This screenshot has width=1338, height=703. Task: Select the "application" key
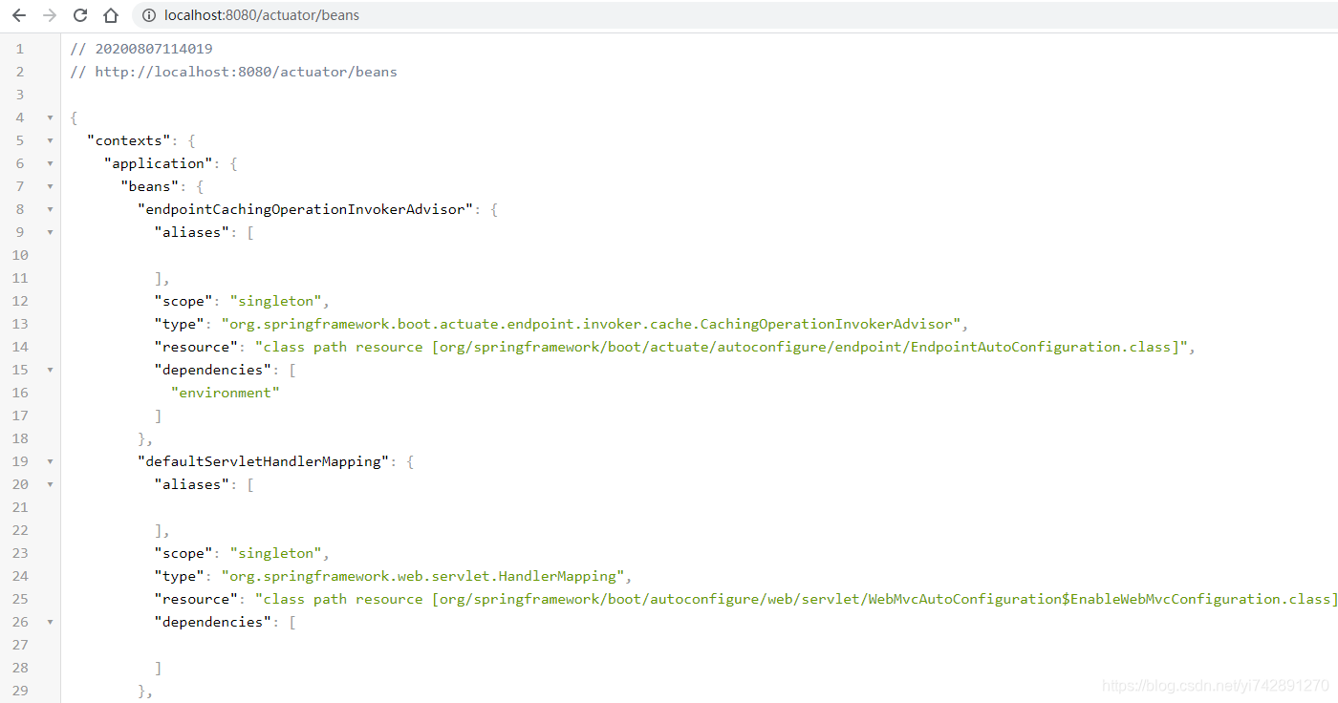158,163
